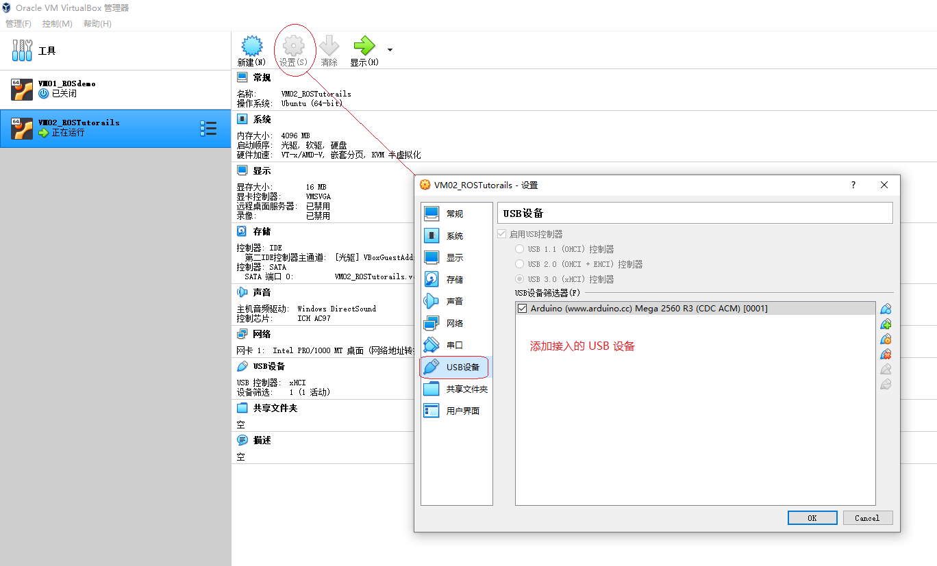Screen dimensions: 937x566
Task: Open the 显示(H) dropdown arrow
Action: tap(388, 49)
